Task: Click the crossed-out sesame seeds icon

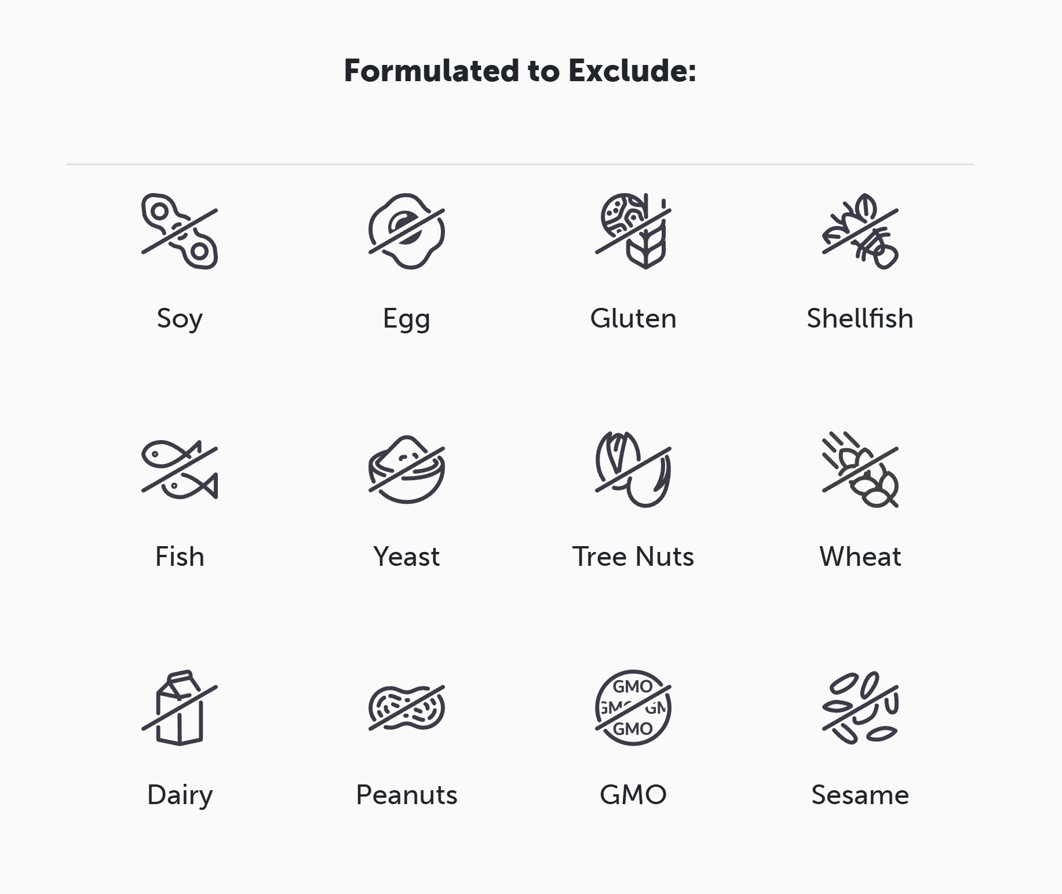Action: point(860,708)
